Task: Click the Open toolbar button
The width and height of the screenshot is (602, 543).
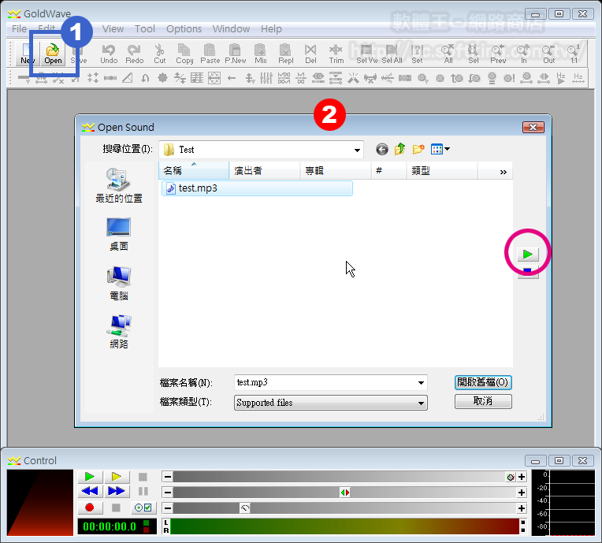Action: pos(53,54)
